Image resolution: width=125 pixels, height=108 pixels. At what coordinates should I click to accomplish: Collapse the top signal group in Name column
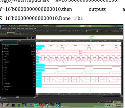point(1,43)
